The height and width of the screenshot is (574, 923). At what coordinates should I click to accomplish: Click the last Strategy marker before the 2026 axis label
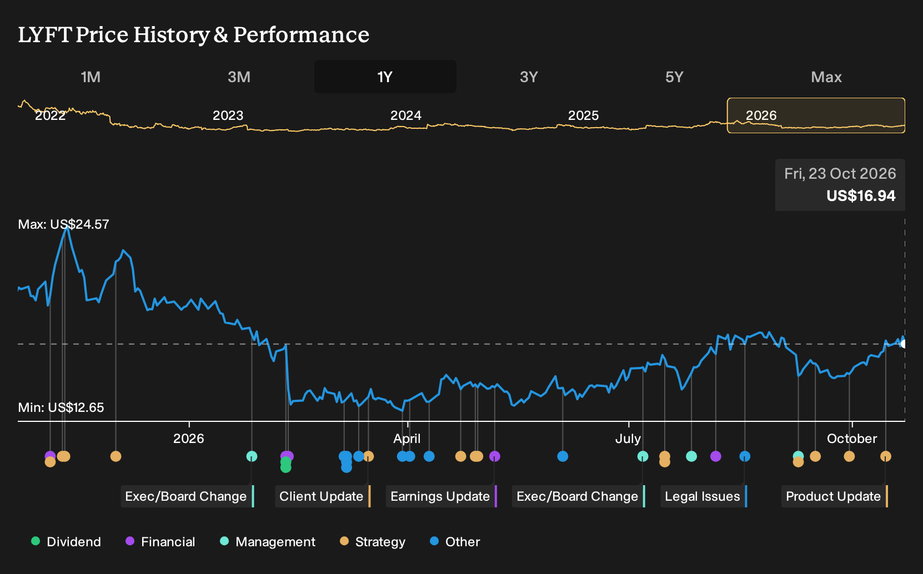coord(116,456)
